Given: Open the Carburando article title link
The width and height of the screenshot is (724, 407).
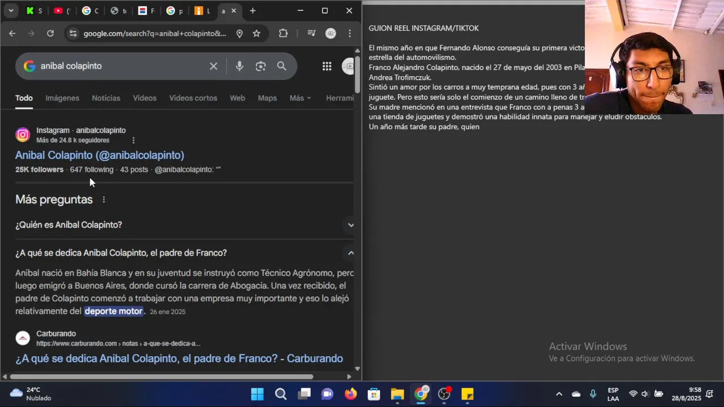Looking at the screenshot, I should point(179,358).
